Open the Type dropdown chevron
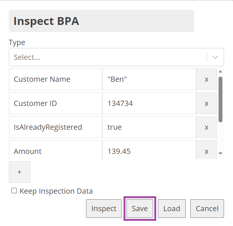The image size is (233, 226). [215, 57]
